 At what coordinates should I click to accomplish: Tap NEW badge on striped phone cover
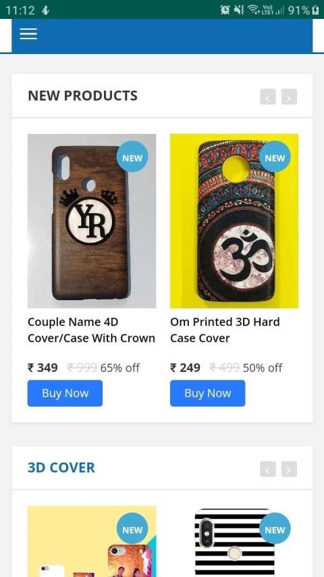(x=275, y=528)
